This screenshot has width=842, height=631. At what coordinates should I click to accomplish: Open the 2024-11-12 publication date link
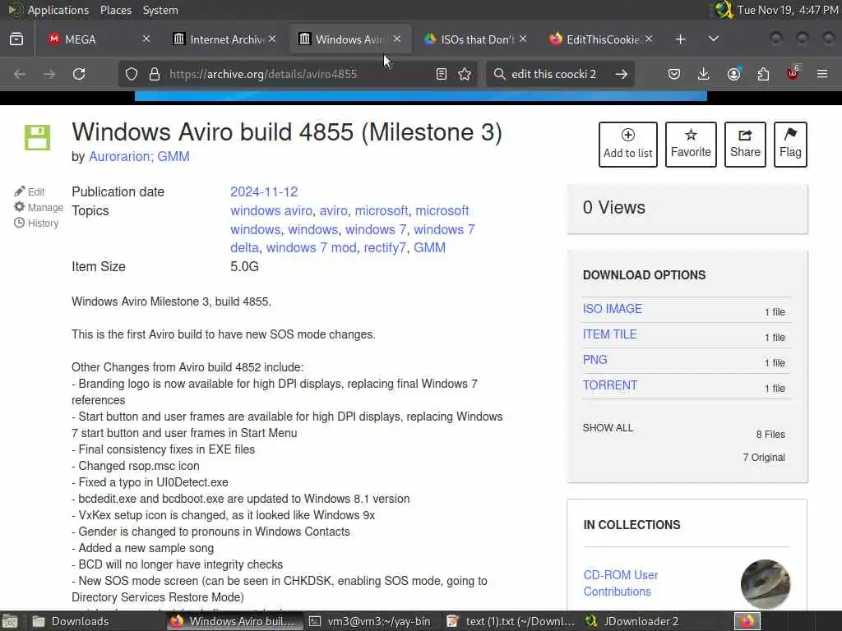(264, 191)
